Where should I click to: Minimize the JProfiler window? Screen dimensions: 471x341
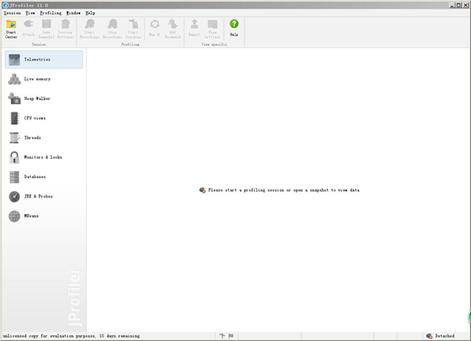[x=452, y=5]
